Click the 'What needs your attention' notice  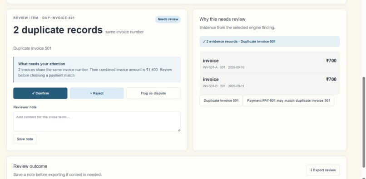[x=97, y=70]
